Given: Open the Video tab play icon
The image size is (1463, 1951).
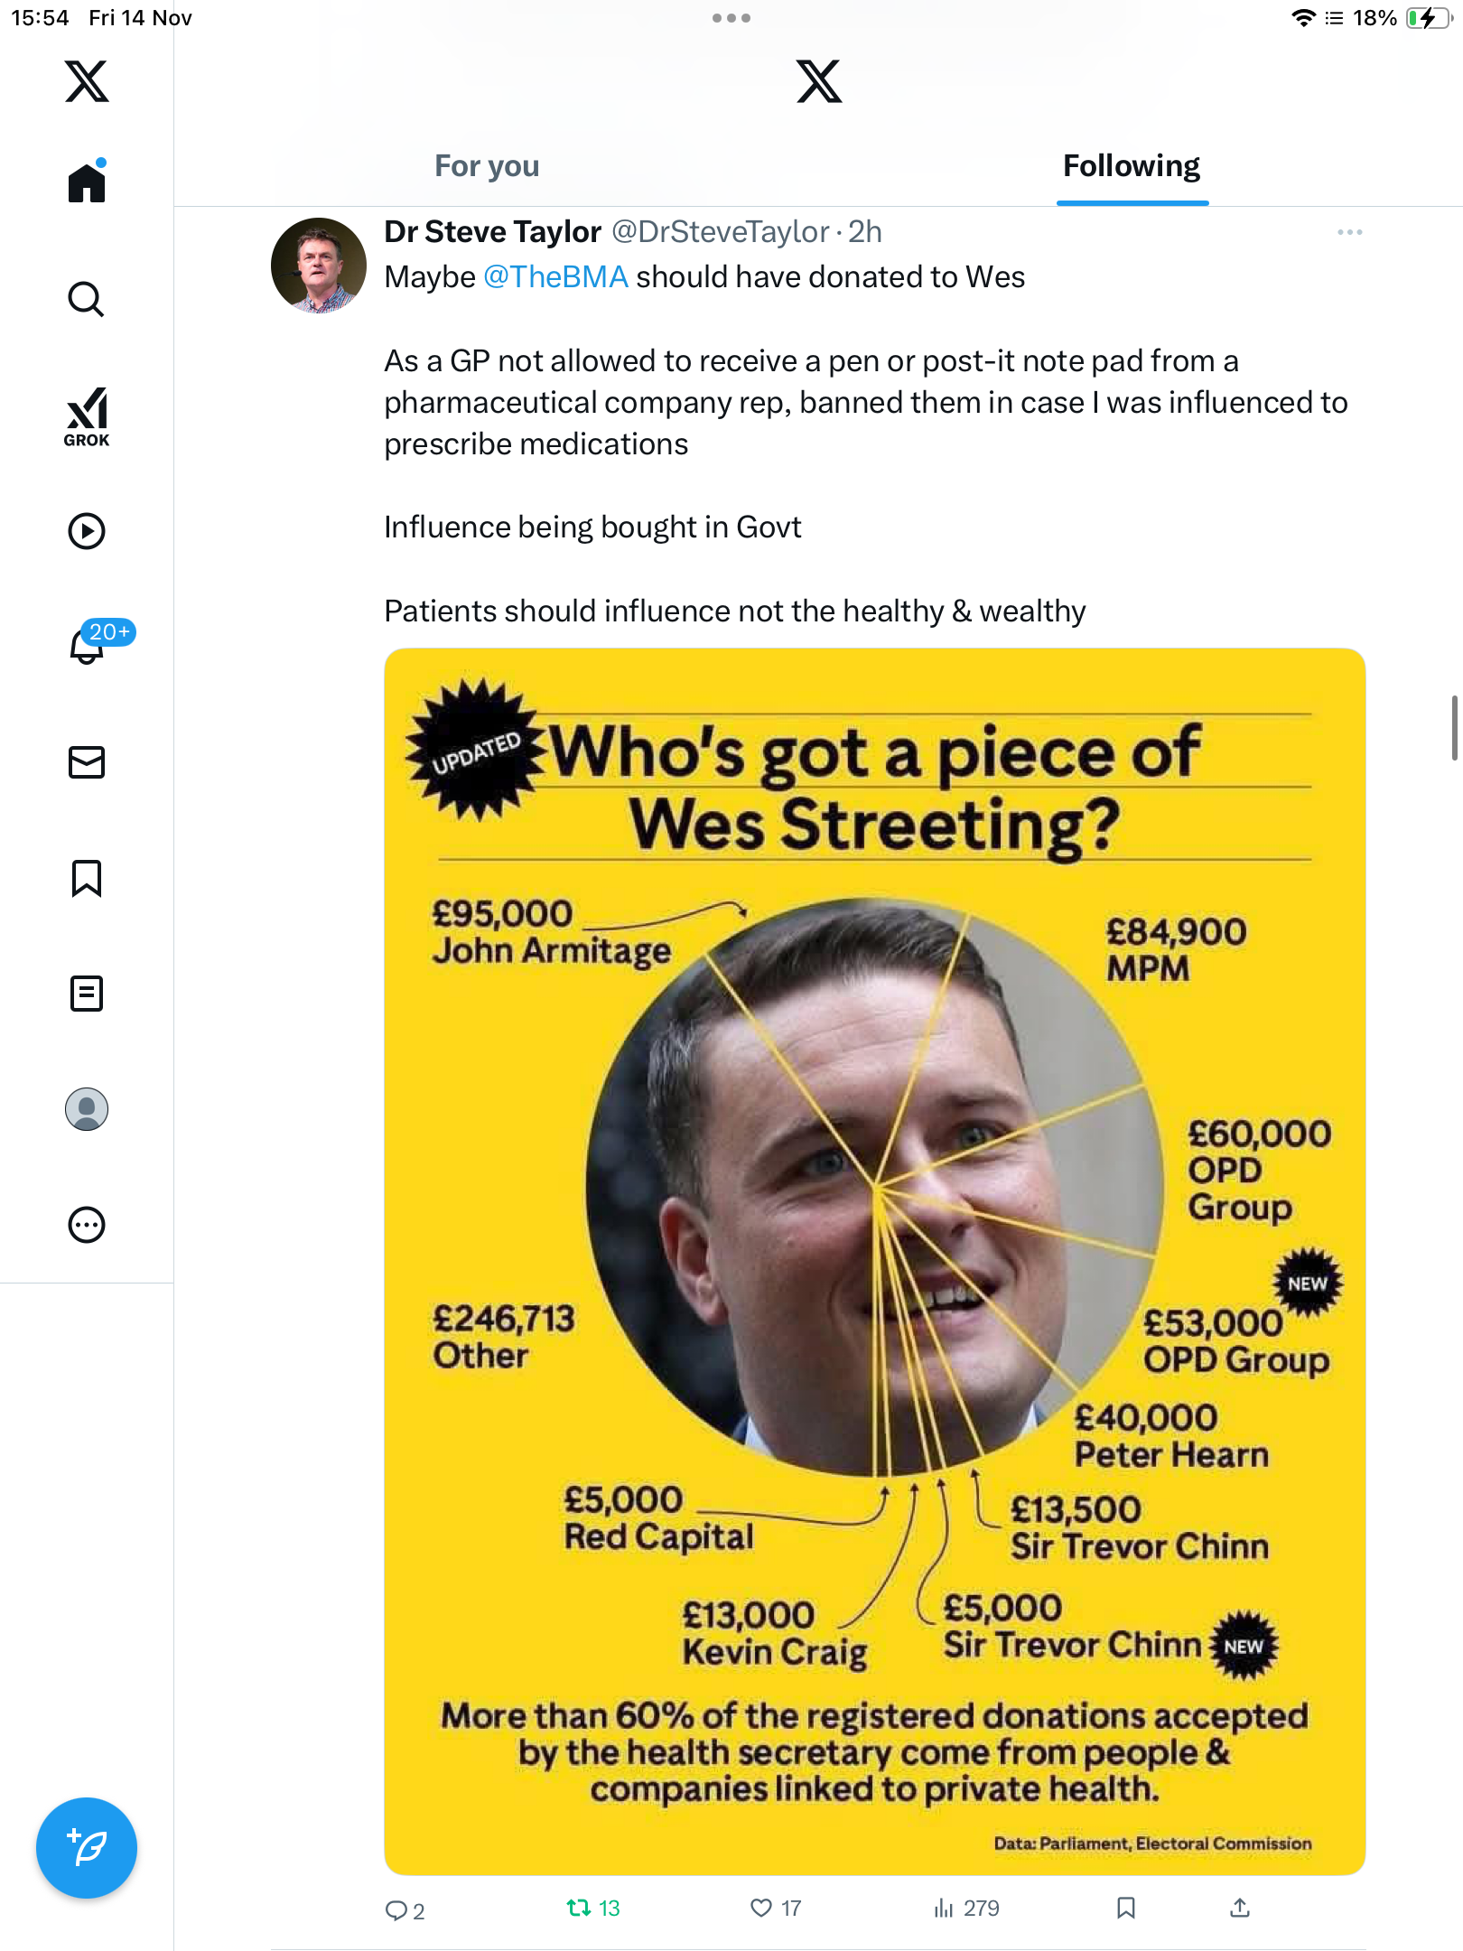Looking at the screenshot, I should 87,531.
